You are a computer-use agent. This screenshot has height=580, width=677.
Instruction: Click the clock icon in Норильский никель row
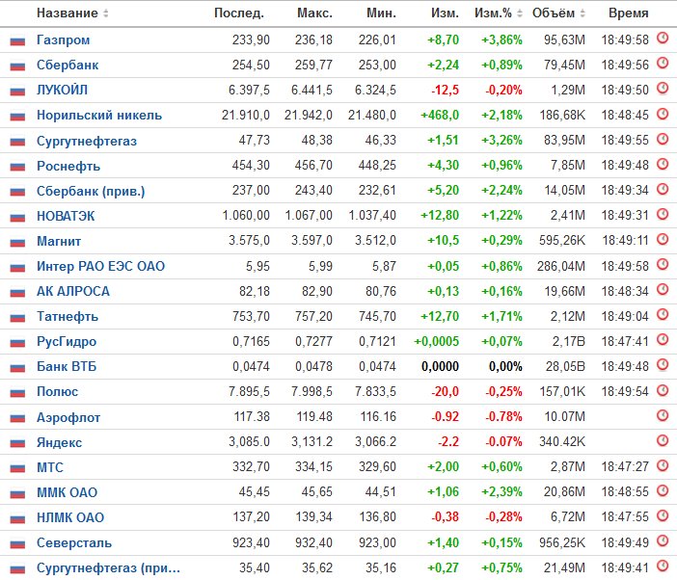[663, 114]
